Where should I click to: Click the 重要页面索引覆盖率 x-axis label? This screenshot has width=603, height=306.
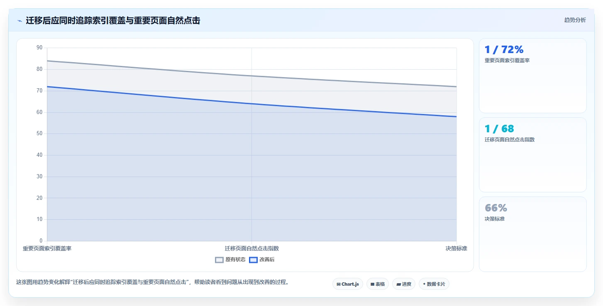coord(47,248)
